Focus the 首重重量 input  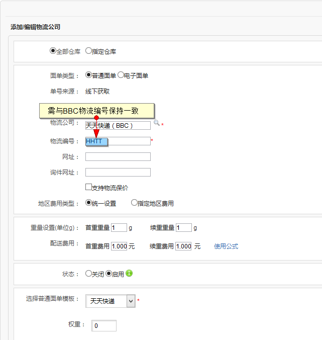(x=119, y=228)
